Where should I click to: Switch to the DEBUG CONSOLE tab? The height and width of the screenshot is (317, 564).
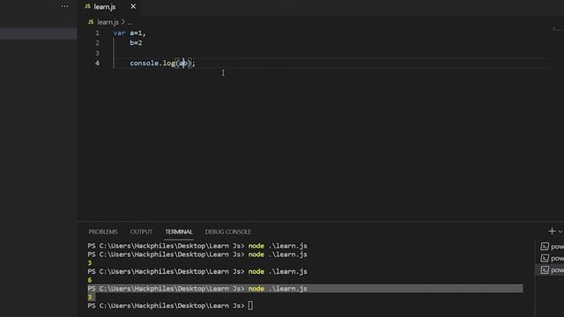click(228, 232)
